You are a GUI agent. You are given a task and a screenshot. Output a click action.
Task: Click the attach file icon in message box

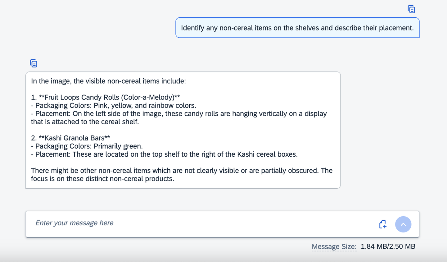tap(383, 224)
